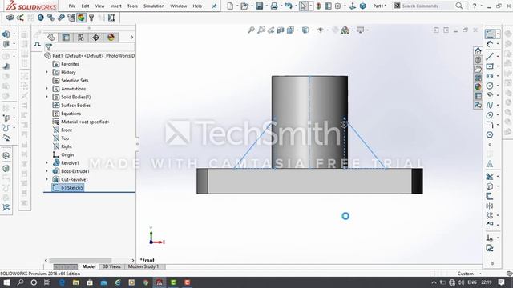Switch to the Motion Study 1 tab
This screenshot has width=513, height=288.
[143, 266]
